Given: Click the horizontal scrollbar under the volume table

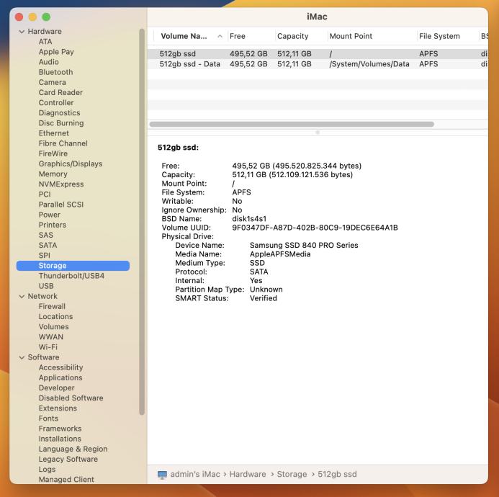Looking at the screenshot, I should 292,125.
